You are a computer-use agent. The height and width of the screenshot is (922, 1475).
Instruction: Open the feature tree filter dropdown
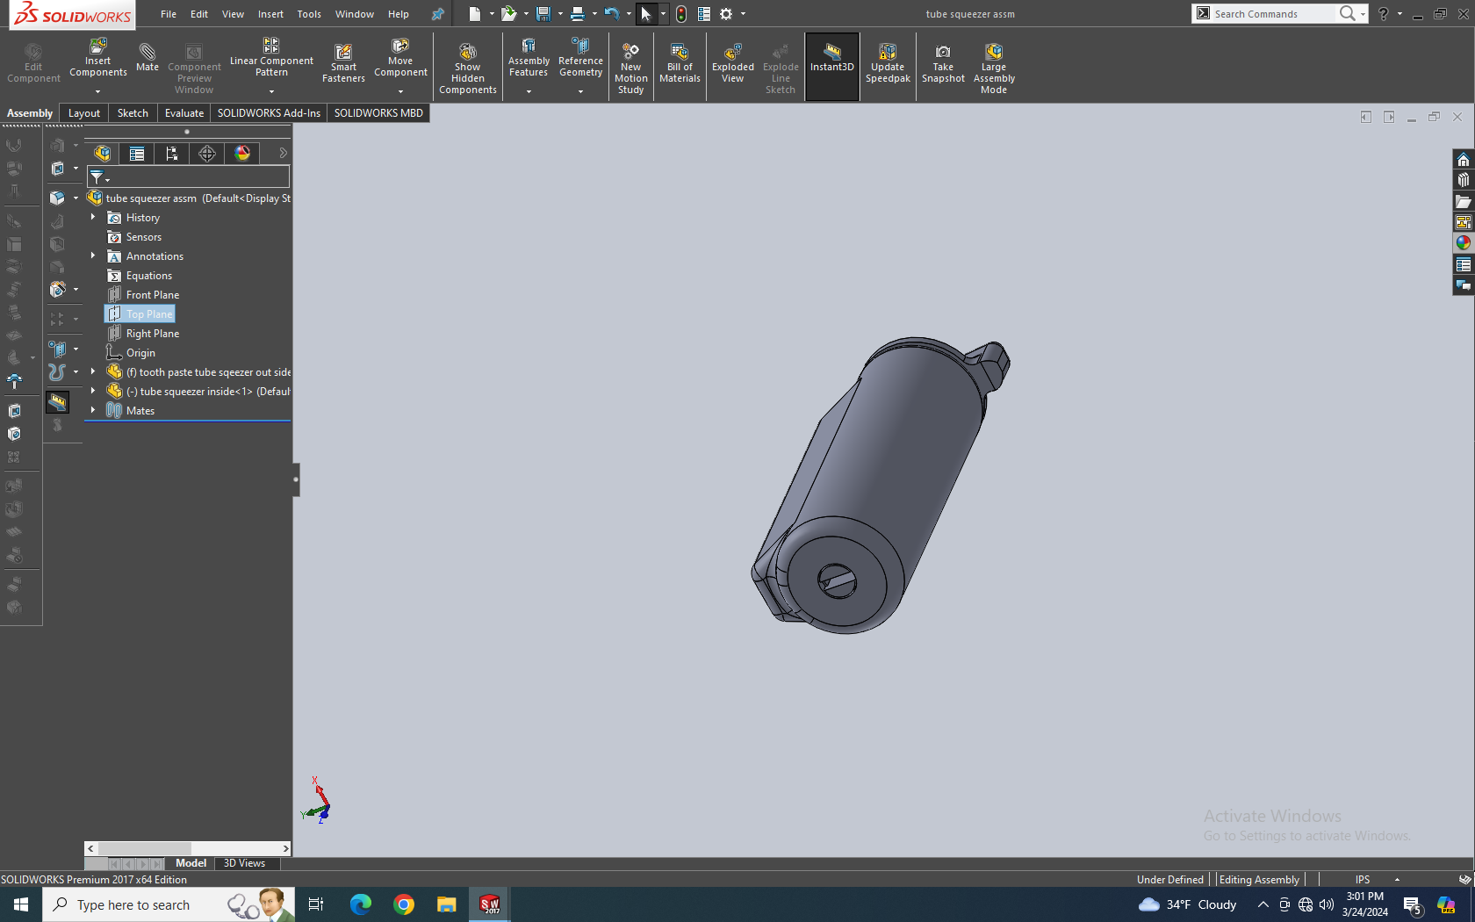[107, 179]
